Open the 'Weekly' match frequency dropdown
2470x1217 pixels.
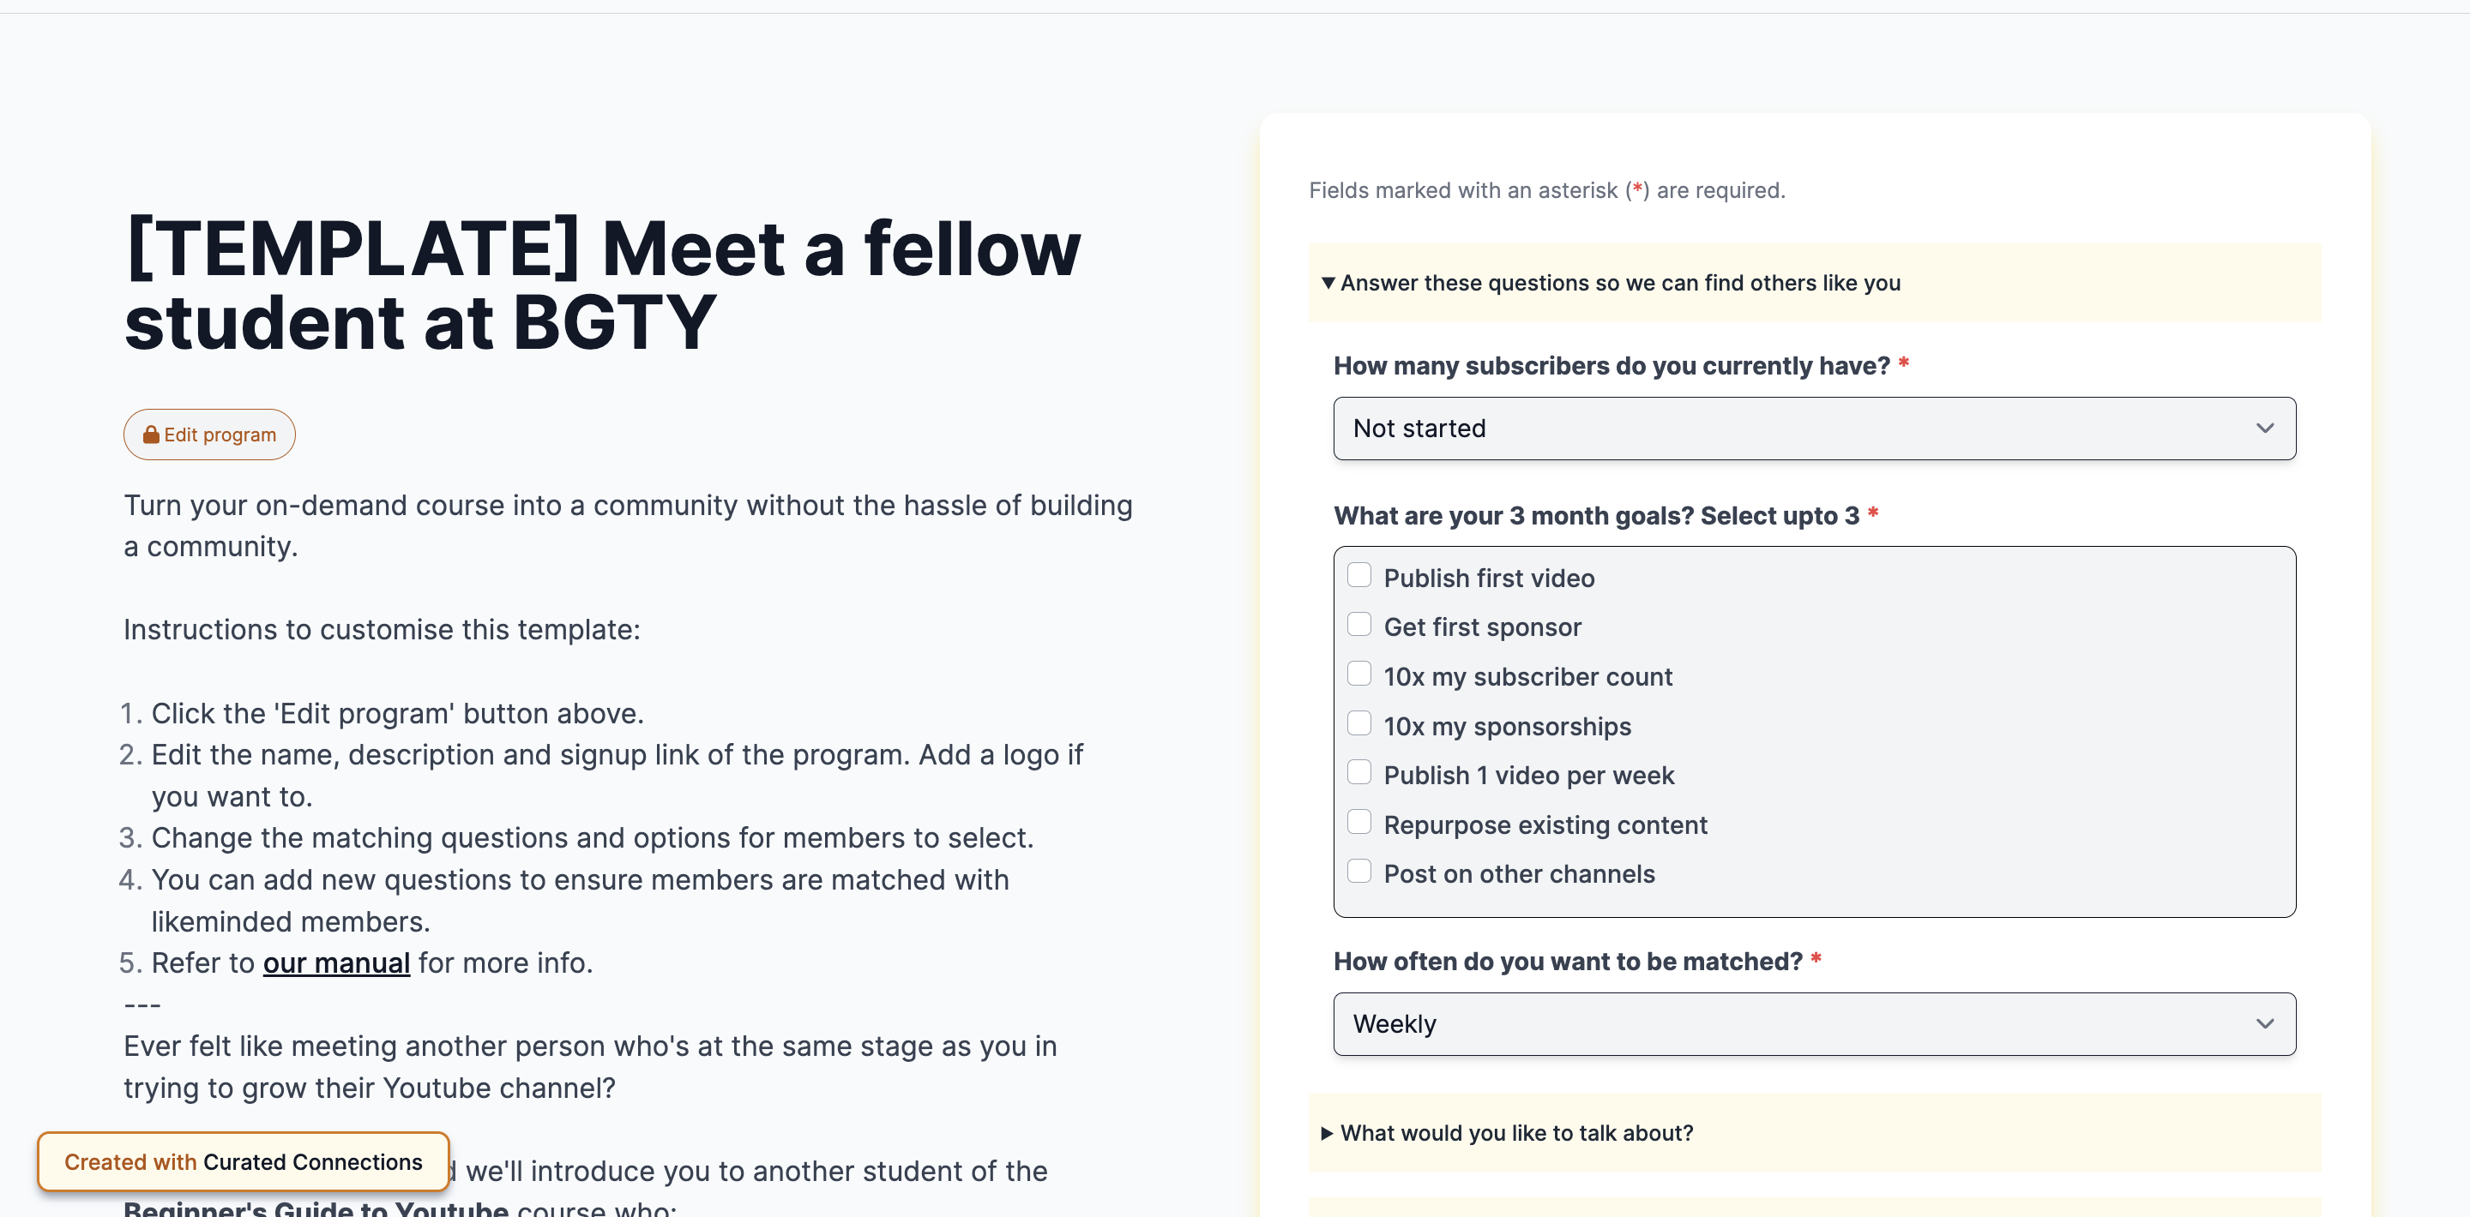[1814, 1023]
